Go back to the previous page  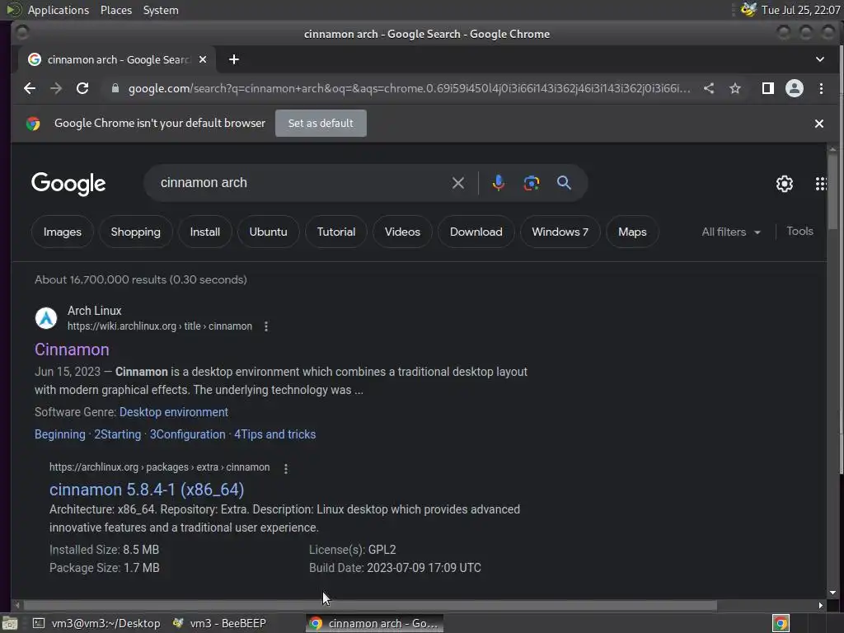click(x=30, y=88)
